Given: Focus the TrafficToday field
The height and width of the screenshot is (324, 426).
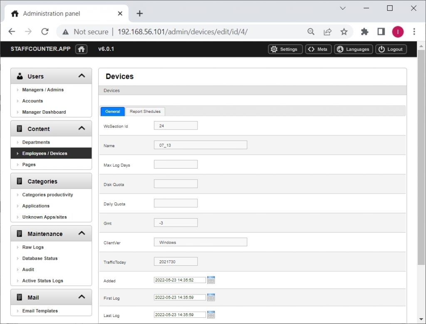Looking at the screenshot, I should [x=176, y=262].
